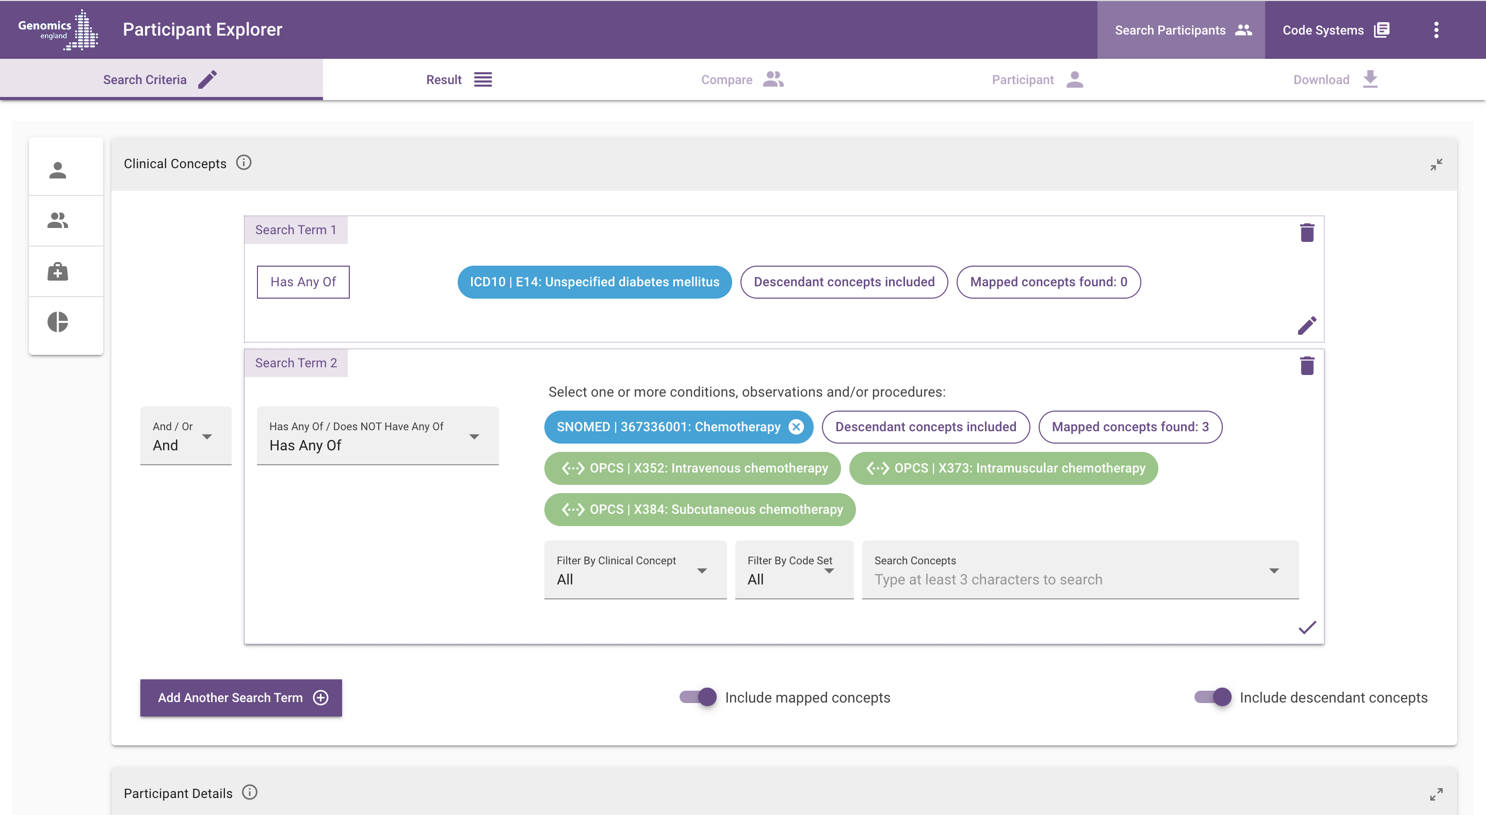
Task: Expand Search Concepts dropdown arrow
Action: coord(1274,570)
